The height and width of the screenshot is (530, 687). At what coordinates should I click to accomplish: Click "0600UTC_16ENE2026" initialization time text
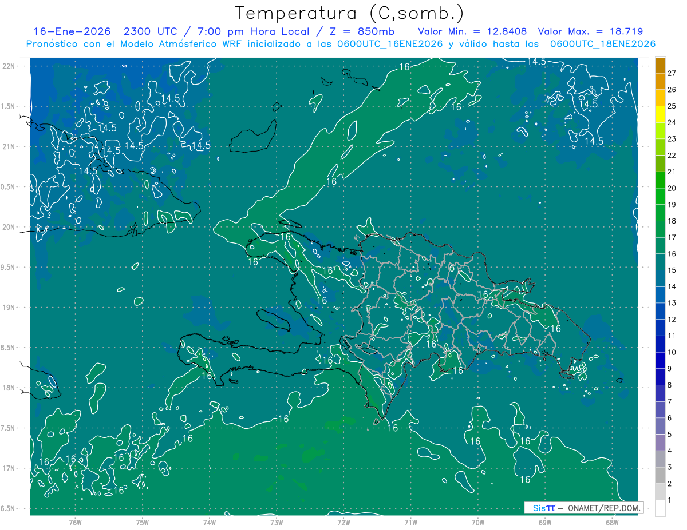point(391,44)
